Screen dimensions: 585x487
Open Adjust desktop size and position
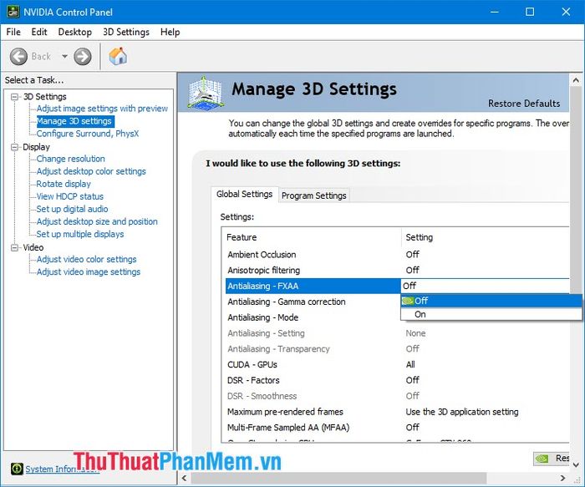(x=97, y=221)
